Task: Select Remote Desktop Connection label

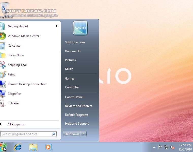Action: point(27,84)
